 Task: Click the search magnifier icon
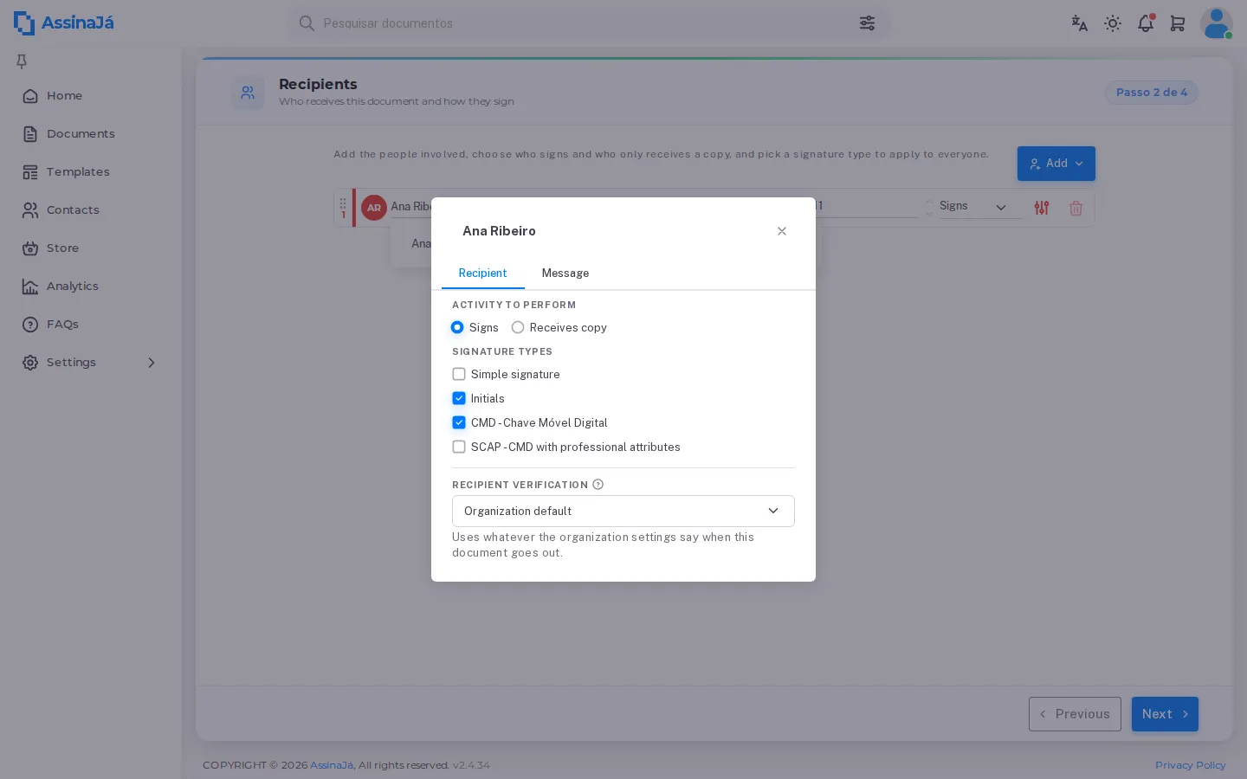307,23
